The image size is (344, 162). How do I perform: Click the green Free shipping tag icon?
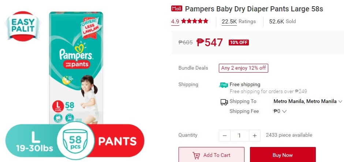pos(224,85)
